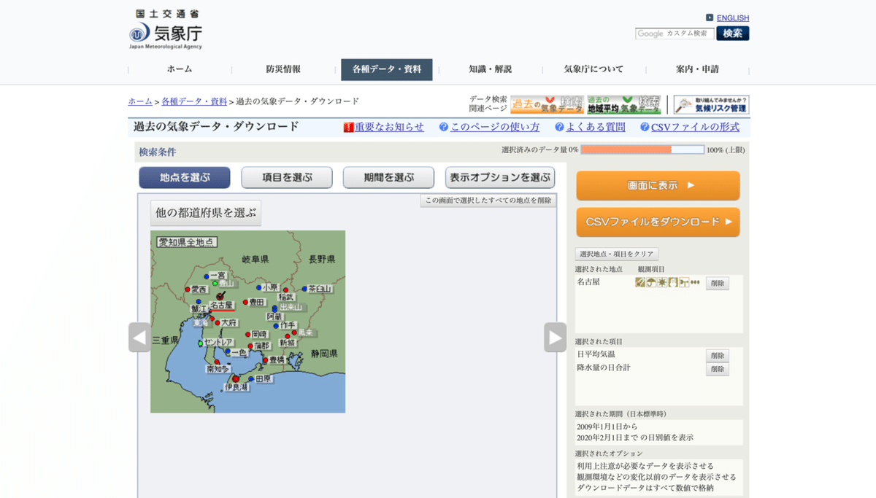The image size is (876, 498).
Task: Select the 稲武 station on map
Action: coord(285,289)
